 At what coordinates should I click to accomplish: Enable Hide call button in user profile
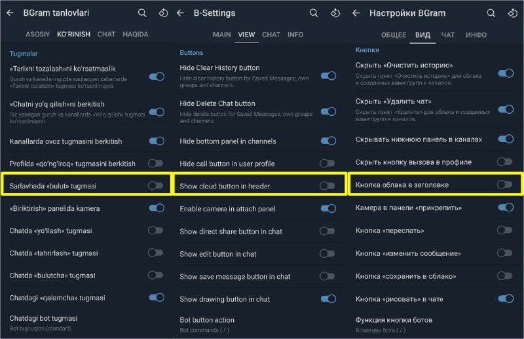327,164
